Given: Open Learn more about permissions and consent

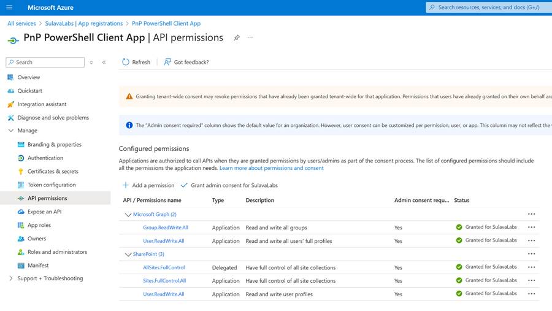Looking at the screenshot, I should [271, 168].
